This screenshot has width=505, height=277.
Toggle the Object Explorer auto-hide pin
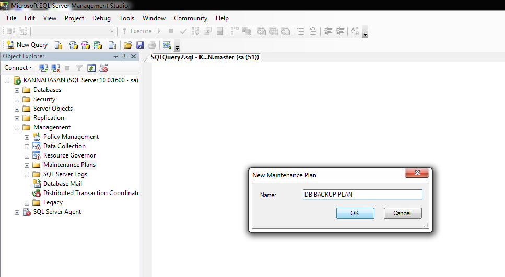(x=124, y=56)
